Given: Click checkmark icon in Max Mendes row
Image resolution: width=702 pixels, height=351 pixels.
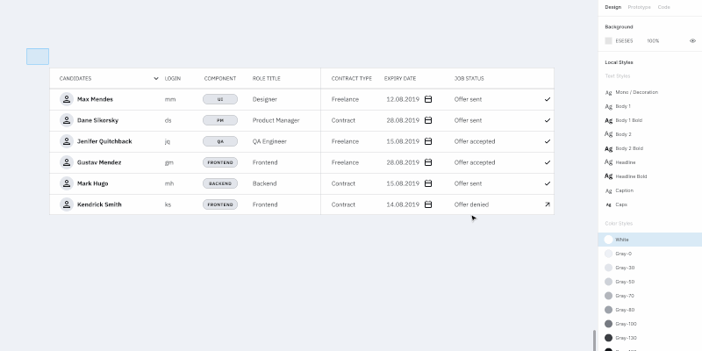Looking at the screenshot, I should 548,99.
